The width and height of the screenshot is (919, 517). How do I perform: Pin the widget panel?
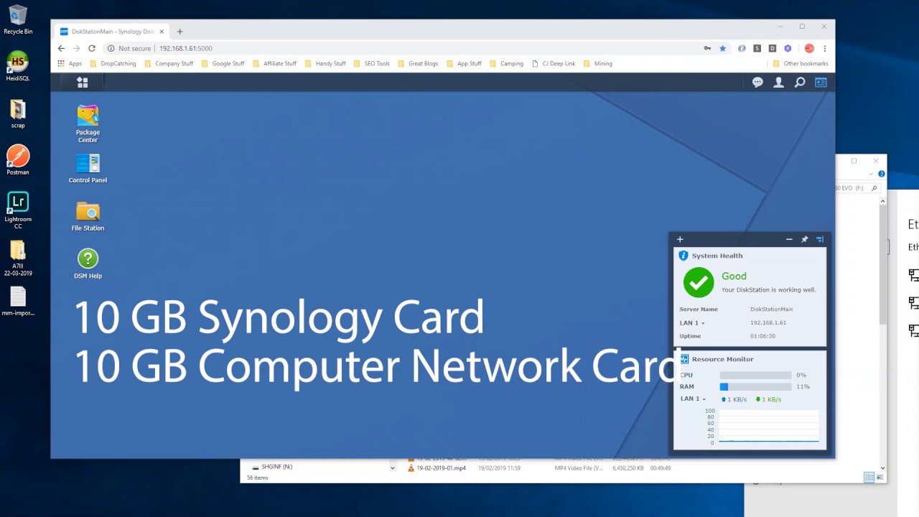tap(804, 239)
